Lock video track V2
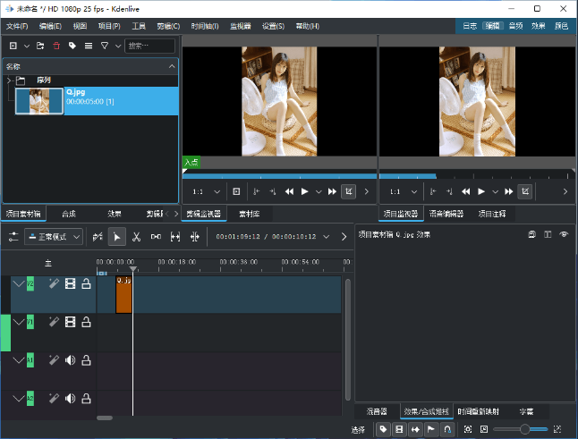This screenshot has width=578, height=439. (86, 283)
